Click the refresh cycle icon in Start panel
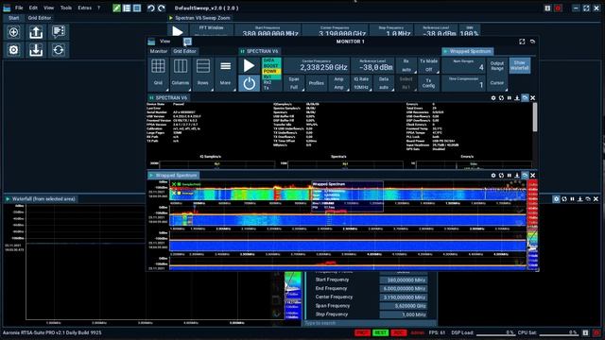The height and width of the screenshot is (340, 605). [x=59, y=50]
